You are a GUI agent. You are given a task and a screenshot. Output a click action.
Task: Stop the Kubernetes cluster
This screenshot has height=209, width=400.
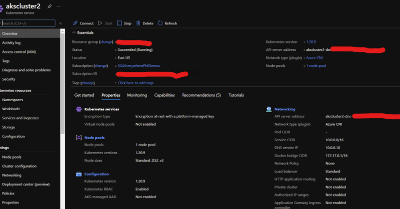coord(124,23)
